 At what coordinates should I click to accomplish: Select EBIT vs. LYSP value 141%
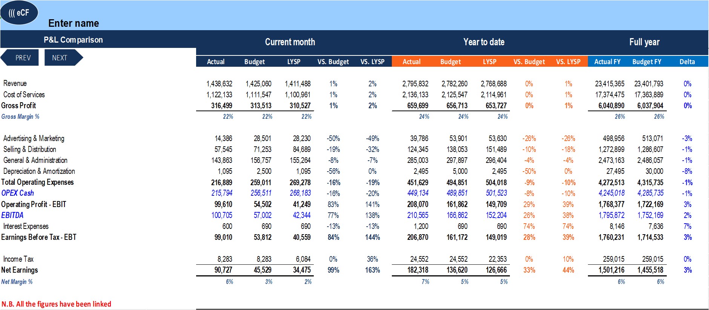point(373,204)
